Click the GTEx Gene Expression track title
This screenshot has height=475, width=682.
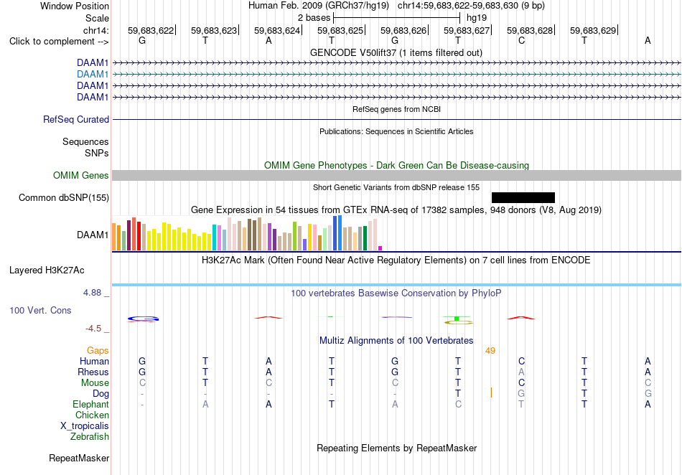(x=396, y=210)
